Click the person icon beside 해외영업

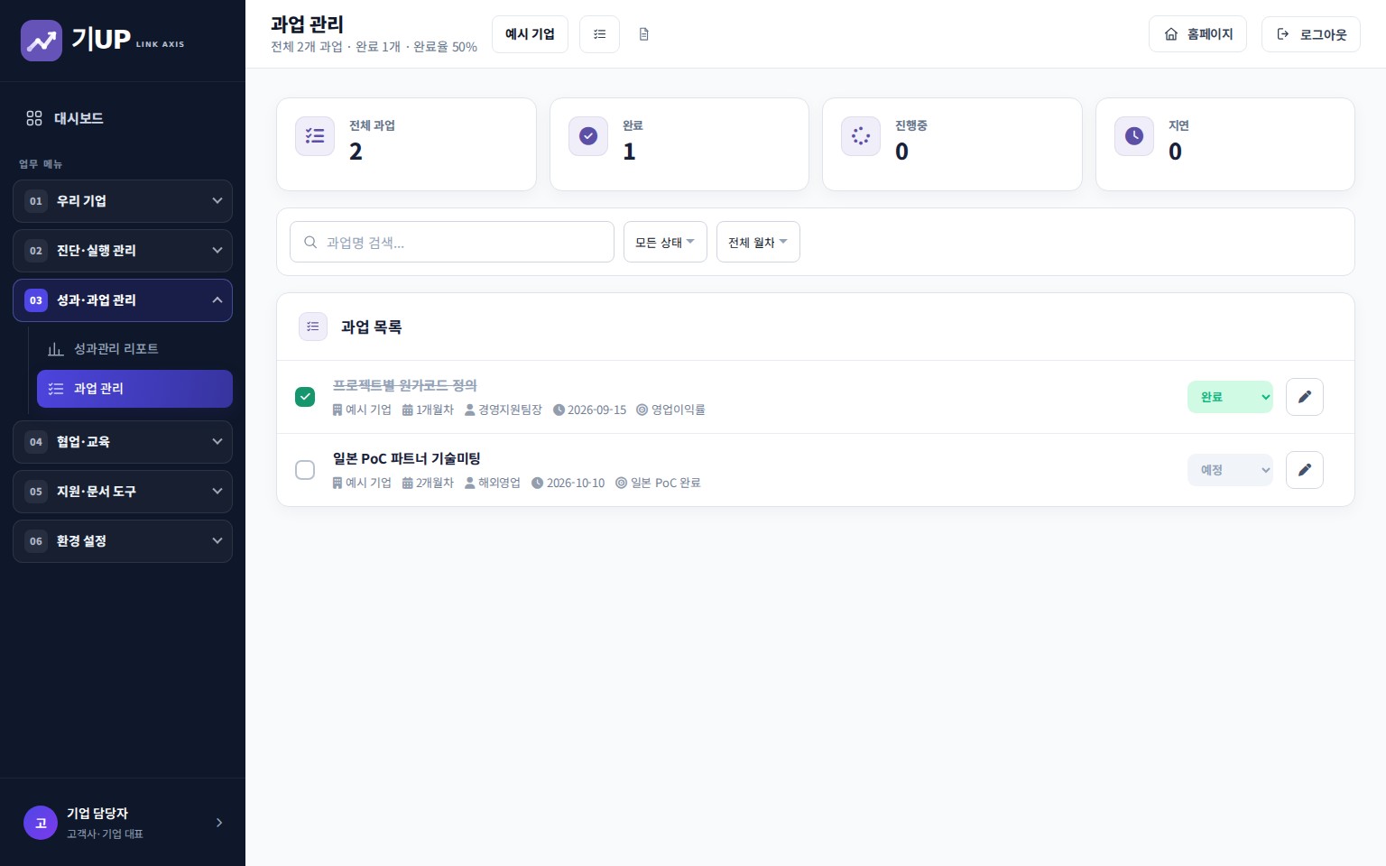[470, 483]
